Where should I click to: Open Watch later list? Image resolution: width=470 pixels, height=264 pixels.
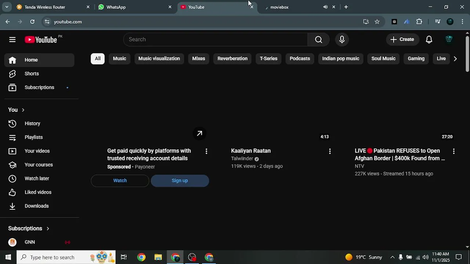click(39, 179)
